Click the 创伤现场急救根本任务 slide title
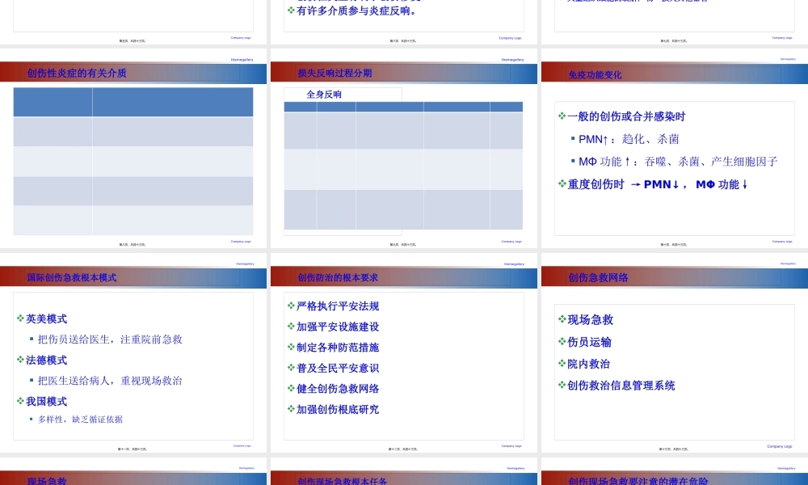The width and height of the screenshot is (808, 485). pyautogui.click(x=343, y=481)
